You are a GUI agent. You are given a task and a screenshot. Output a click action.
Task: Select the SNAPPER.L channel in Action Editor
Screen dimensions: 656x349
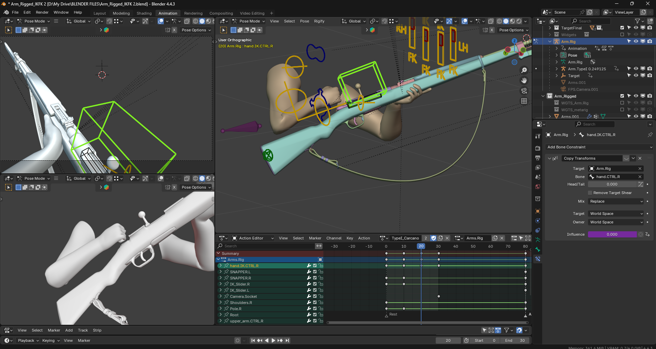(240, 272)
